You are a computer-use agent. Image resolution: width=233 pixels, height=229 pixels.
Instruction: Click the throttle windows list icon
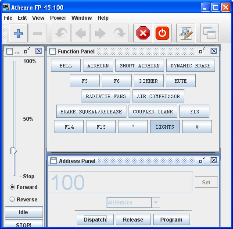click(x=209, y=33)
